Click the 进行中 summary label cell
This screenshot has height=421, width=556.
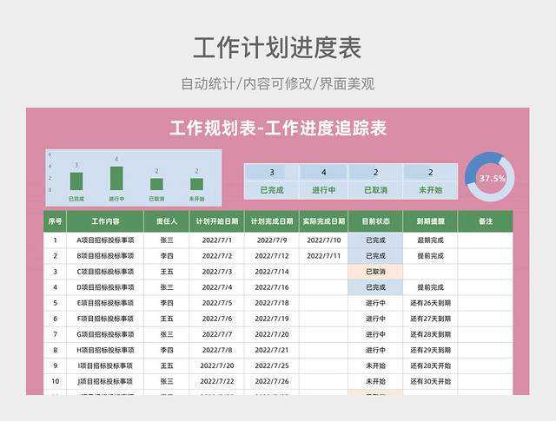coord(324,190)
